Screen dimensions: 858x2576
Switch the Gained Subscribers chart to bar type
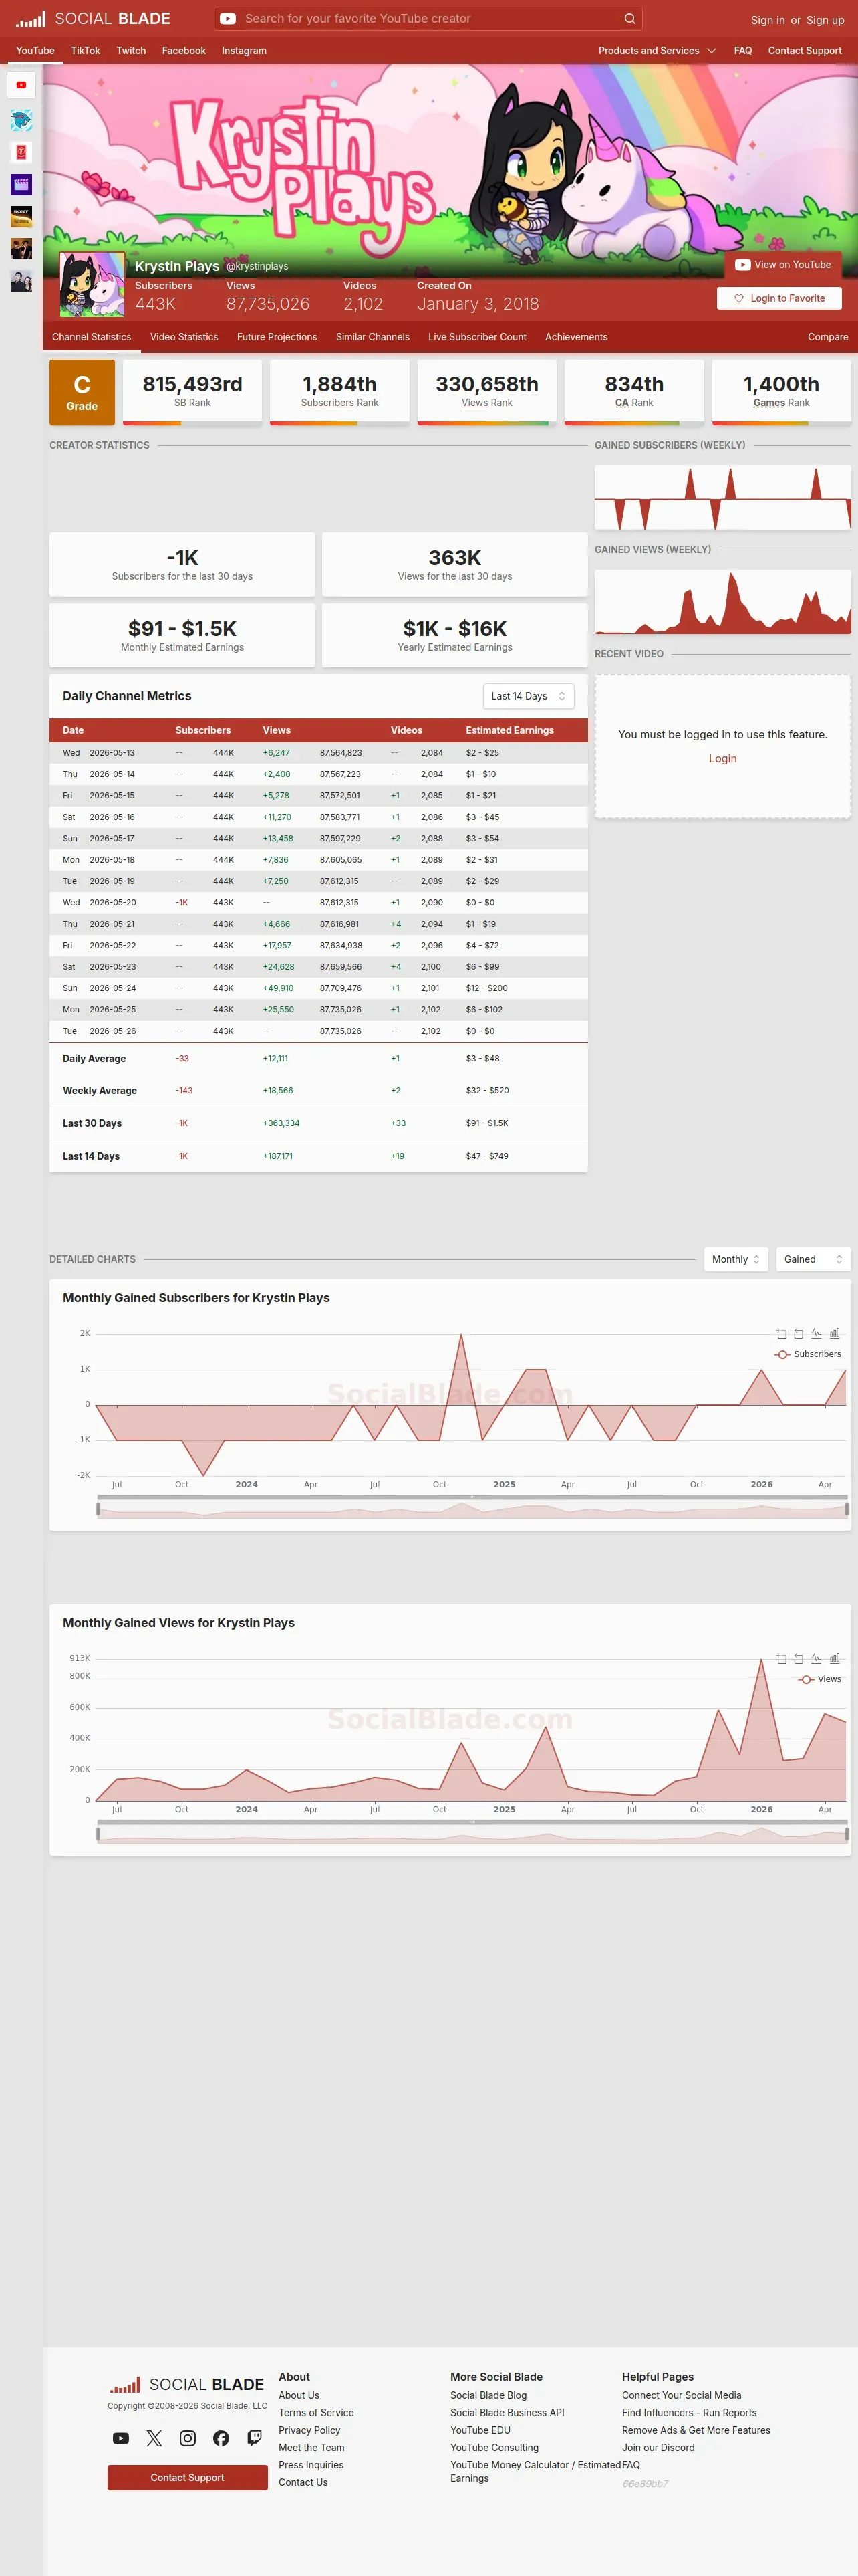[x=834, y=1334]
